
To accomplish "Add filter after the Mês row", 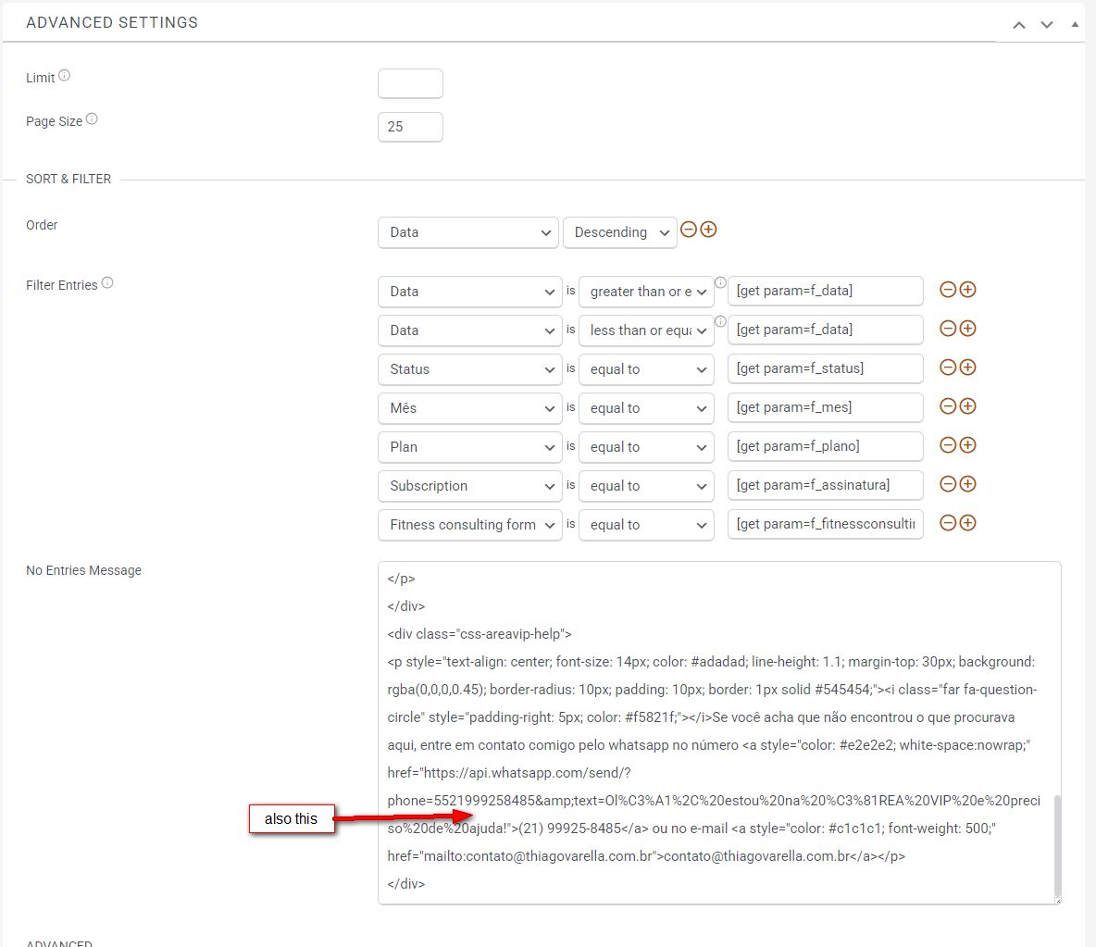I will coord(968,406).
